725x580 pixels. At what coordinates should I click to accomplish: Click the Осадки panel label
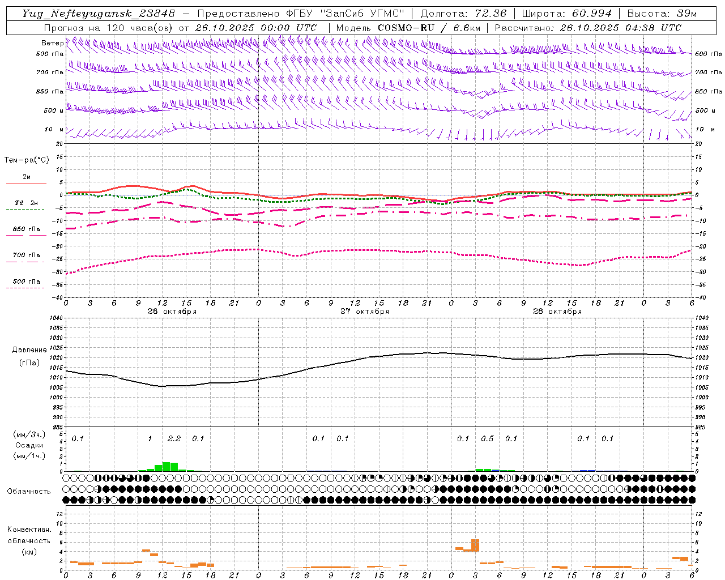29,445
